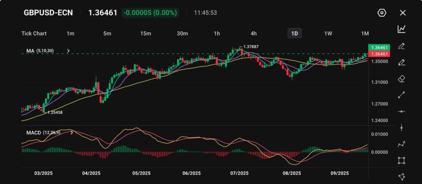This screenshot has width=422, height=184.
Task: Choose the 1W timeframe
Action: click(328, 33)
